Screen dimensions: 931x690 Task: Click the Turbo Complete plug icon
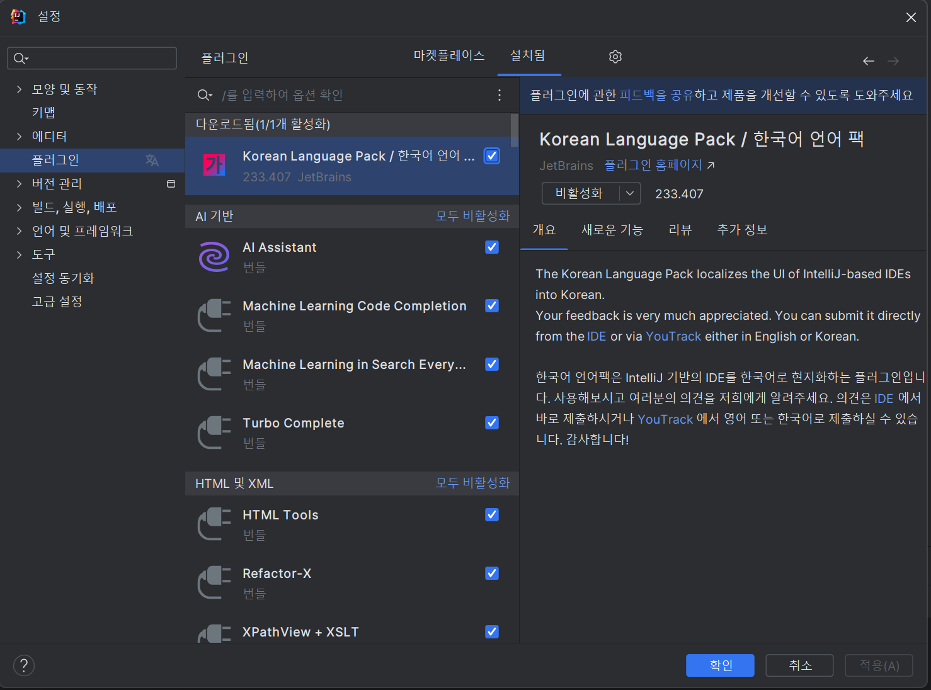214,433
